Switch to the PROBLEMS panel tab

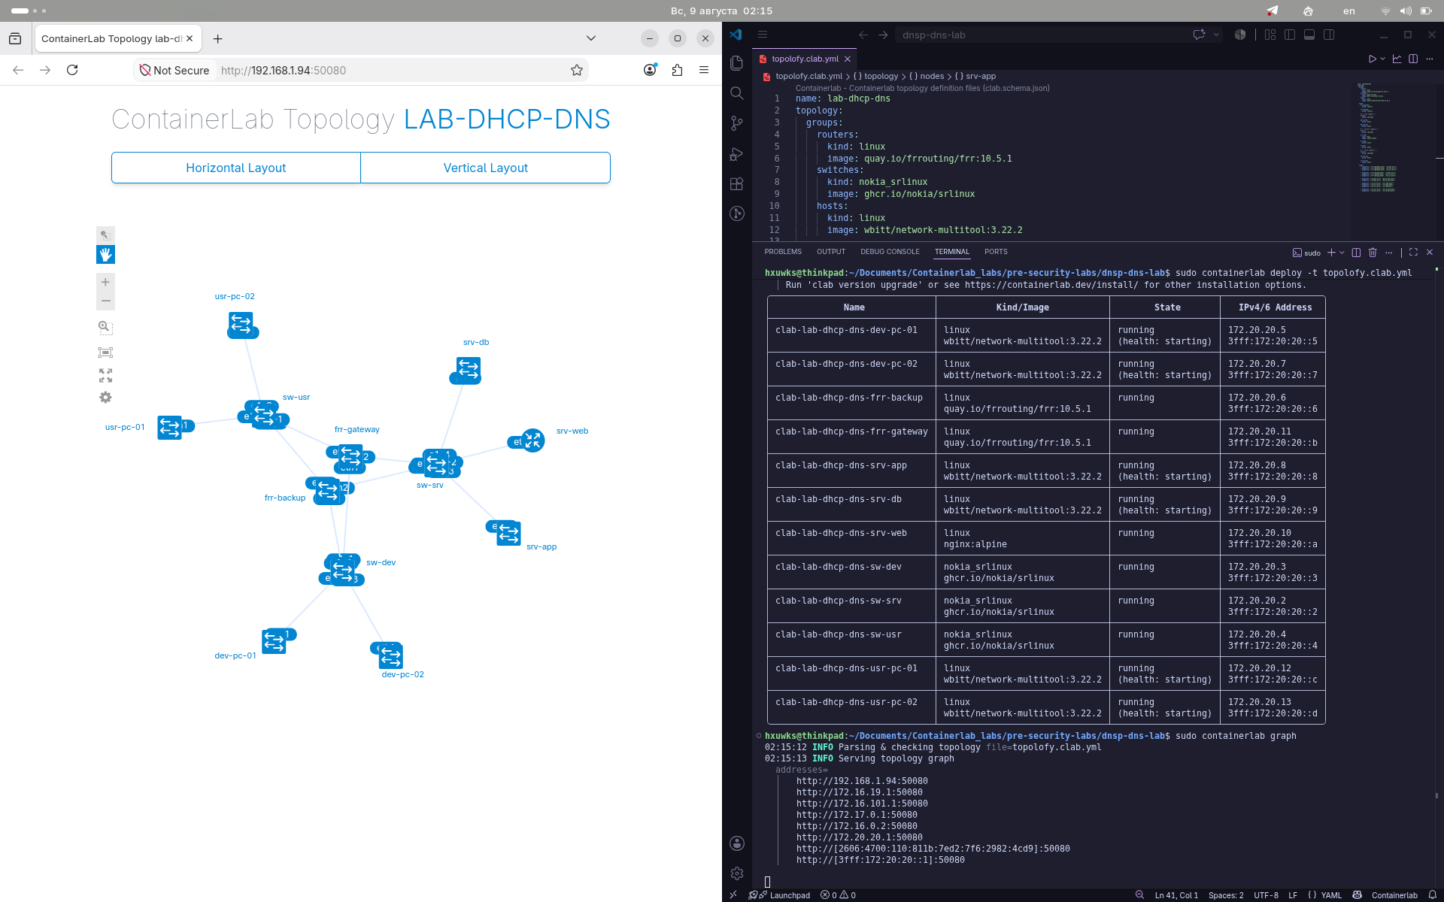click(783, 252)
